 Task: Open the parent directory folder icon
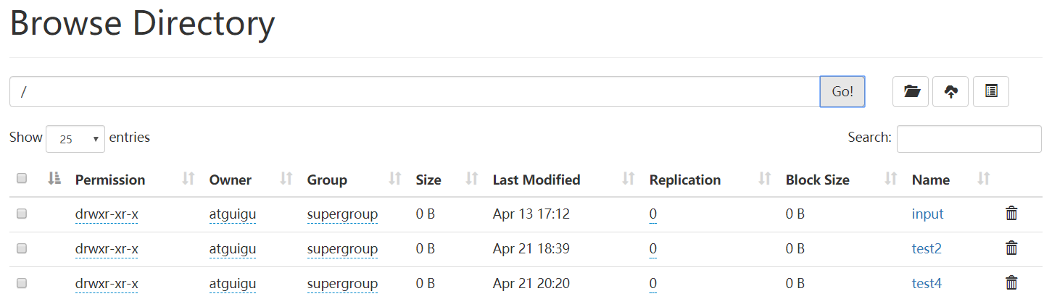(911, 92)
